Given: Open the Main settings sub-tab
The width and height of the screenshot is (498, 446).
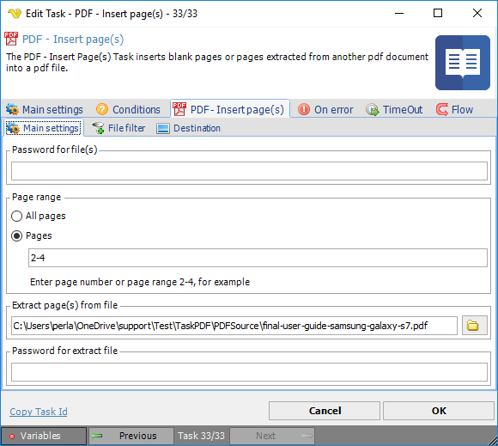Looking at the screenshot, I should click(x=43, y=128).
